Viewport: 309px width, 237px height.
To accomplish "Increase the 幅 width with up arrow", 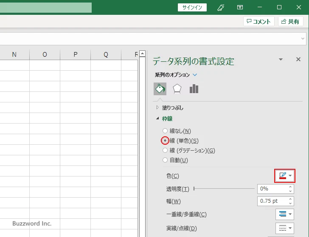I will 290,199.
